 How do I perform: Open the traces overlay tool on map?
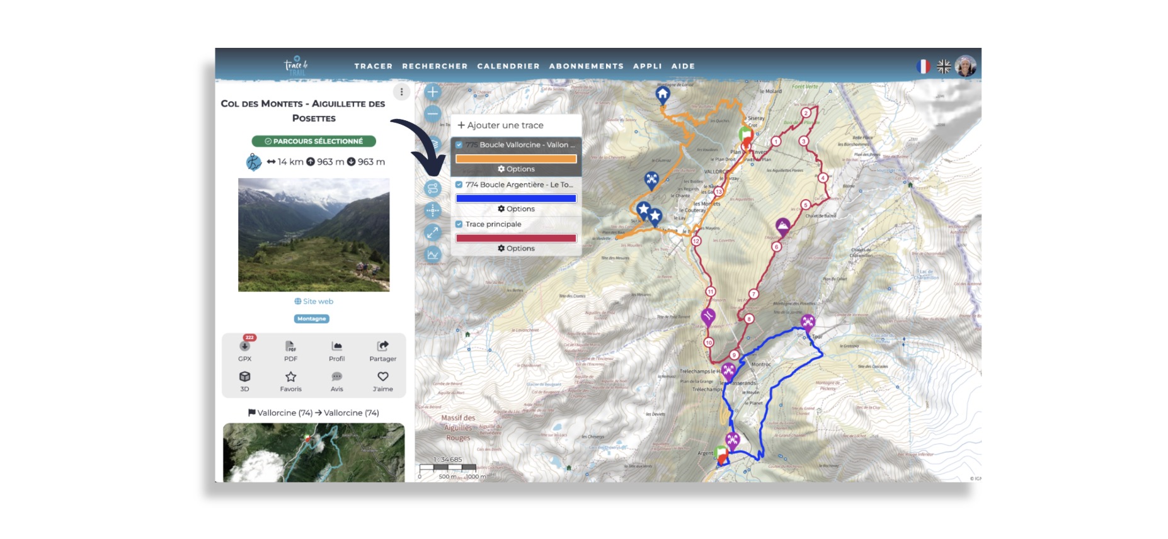coord(433,188)
